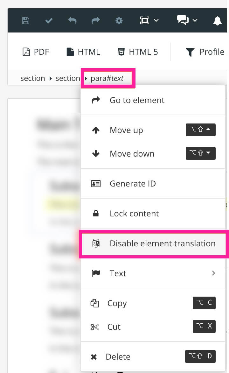Select Generate ID from the context menu
Viewport: 229px width, 373px height.
pyautogui.click(x=133, y=183)
